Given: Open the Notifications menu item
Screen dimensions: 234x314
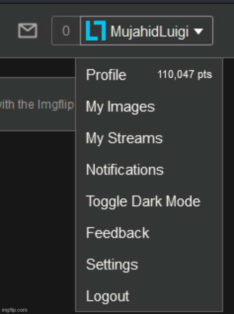Looking at the screenshot, I should click(x=125, y=170).
